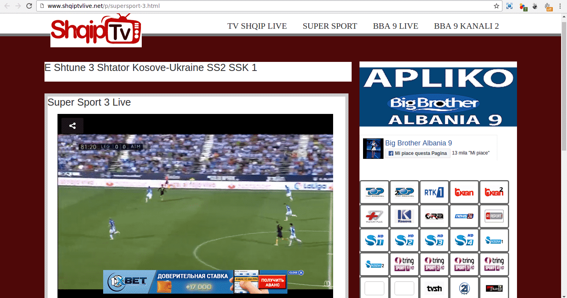567x298 pixels.
Task: Click the 'Super Sport 3 Live' heading
Action: (89, 102)
